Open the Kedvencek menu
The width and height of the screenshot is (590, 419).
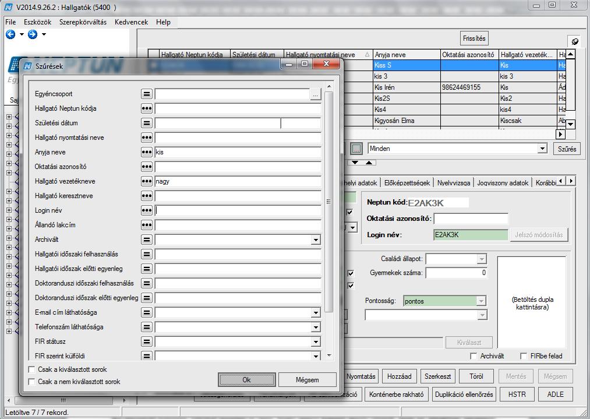(131, 22)
